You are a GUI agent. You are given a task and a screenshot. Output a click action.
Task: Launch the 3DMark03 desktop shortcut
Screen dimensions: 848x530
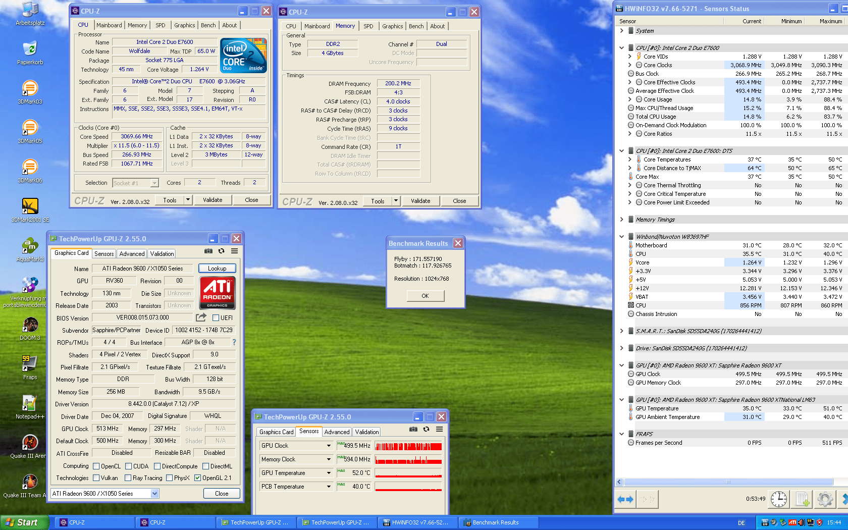click(x=30, y=92)
